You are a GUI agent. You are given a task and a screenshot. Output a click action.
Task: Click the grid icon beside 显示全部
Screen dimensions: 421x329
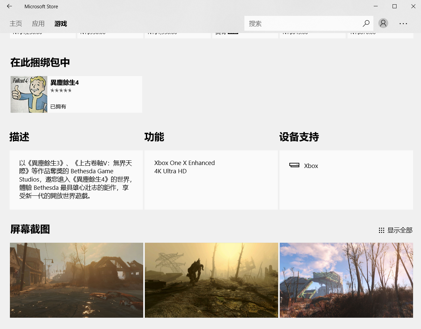tap(382, 230)
